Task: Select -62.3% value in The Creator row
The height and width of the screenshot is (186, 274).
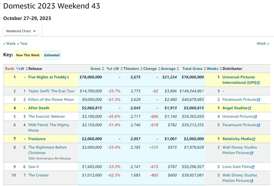Action: coord(114,175)
